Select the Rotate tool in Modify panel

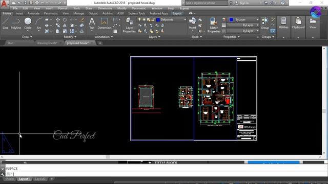click(65, 19)
